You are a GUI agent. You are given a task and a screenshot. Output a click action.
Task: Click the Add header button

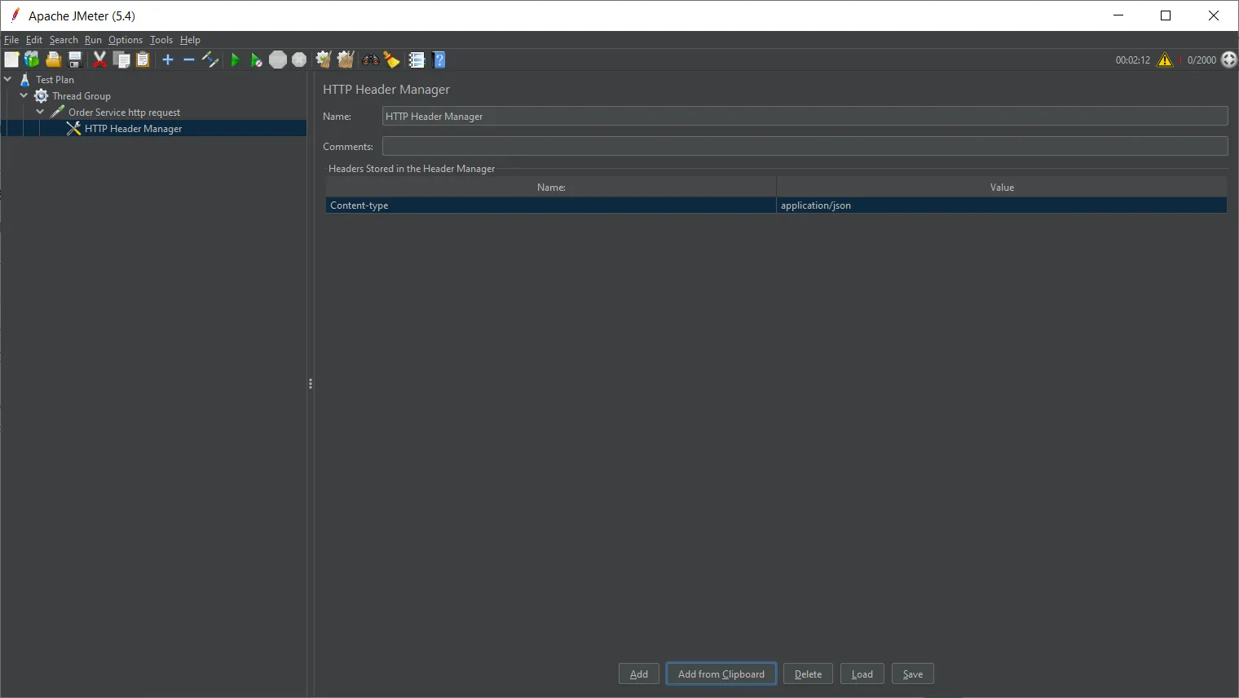click(x=639, y=674)
